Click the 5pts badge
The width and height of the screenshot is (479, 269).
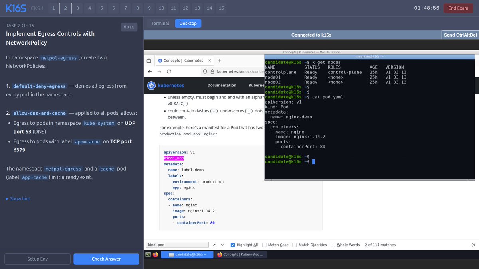129,27
